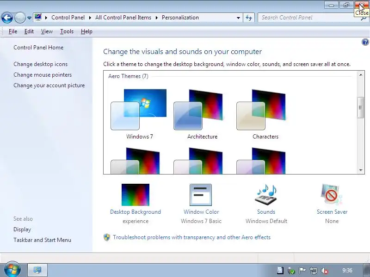This screenshot has height=277, width=370.
Task: Select the Windows 7 theme
Action: coord(139,114)
